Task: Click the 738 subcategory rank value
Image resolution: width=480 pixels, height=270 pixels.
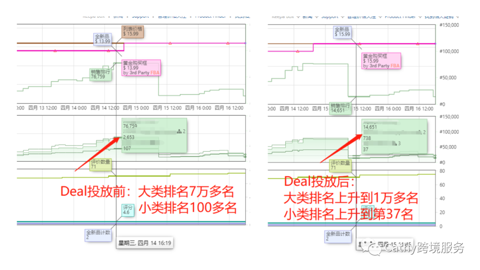Action: coord(367,138)
